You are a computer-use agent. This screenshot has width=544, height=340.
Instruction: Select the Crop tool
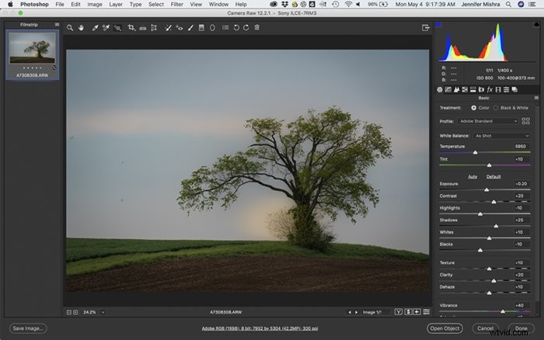click(131, 28)
